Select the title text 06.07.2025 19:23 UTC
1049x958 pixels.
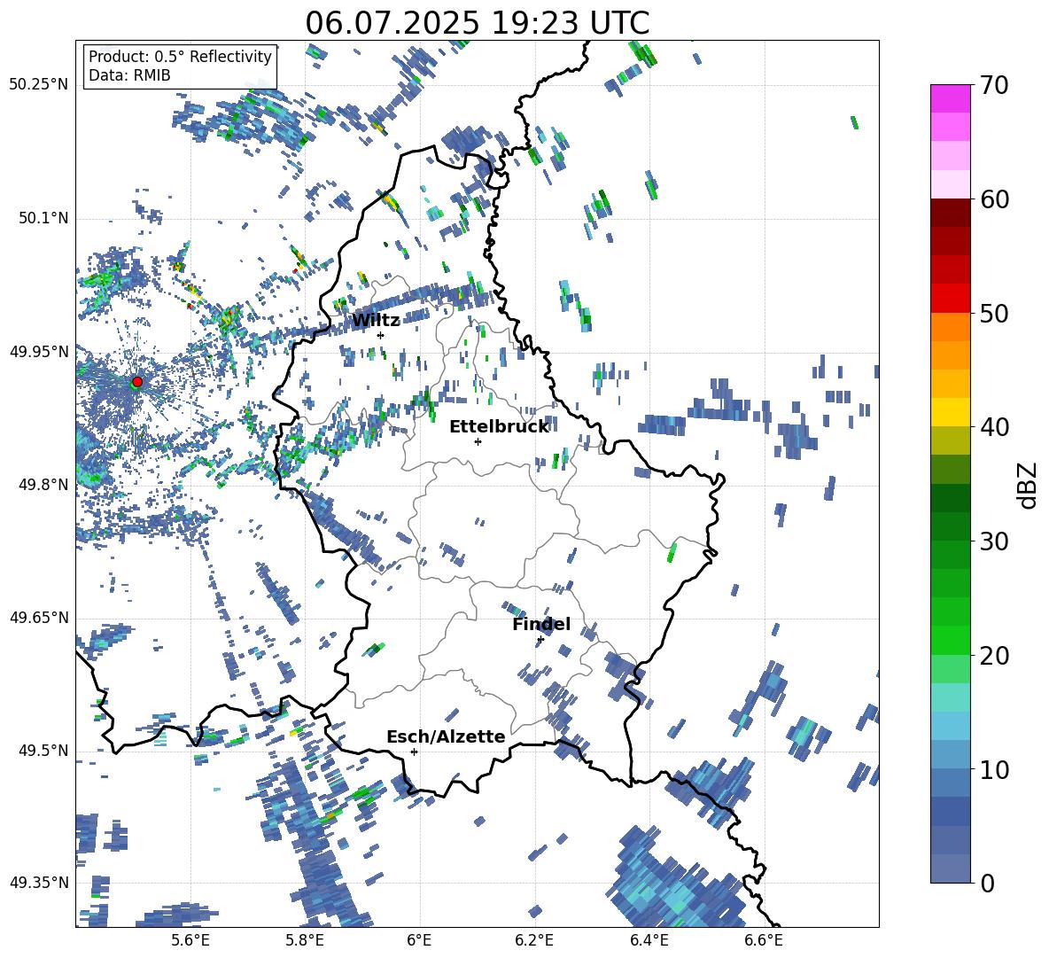(x=477, y=23)
